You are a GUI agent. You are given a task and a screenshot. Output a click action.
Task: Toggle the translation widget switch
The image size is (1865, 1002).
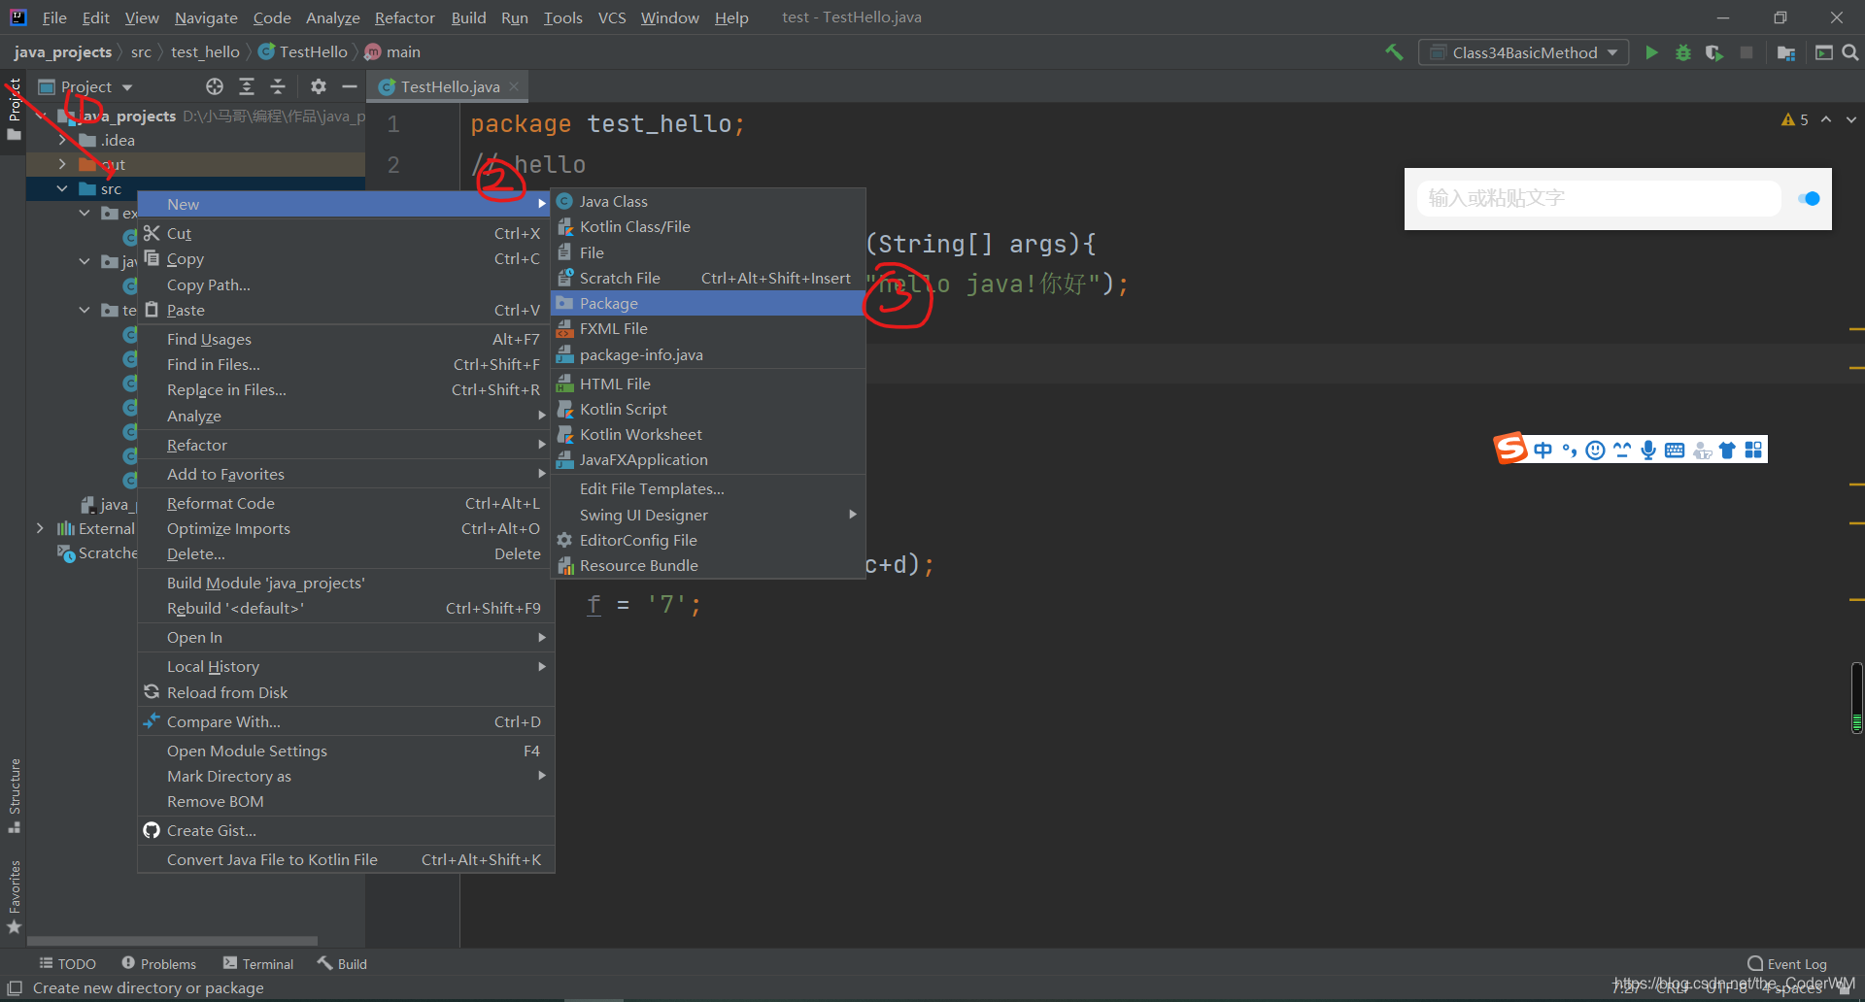(x=1809, y=198)
